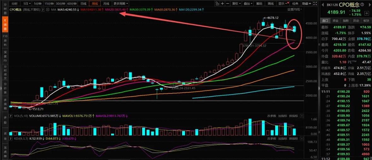372x160 pixels.
Task: Switch to the 分时 period tab
Action: pyautogui.click(x=14, y=3)
